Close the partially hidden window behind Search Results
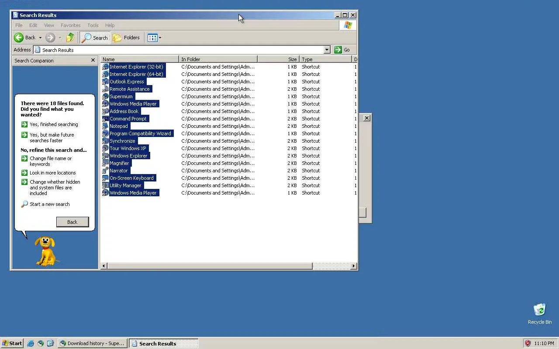This screenshot has height=349, width=559. 367,118
